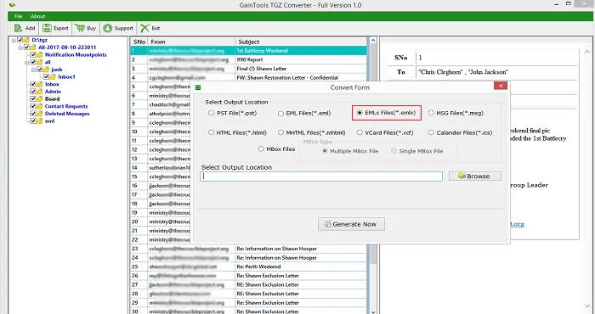595x314 pixels.
Task: Click the Notification Mountpoints folder icon
Action: pos(39,55)
